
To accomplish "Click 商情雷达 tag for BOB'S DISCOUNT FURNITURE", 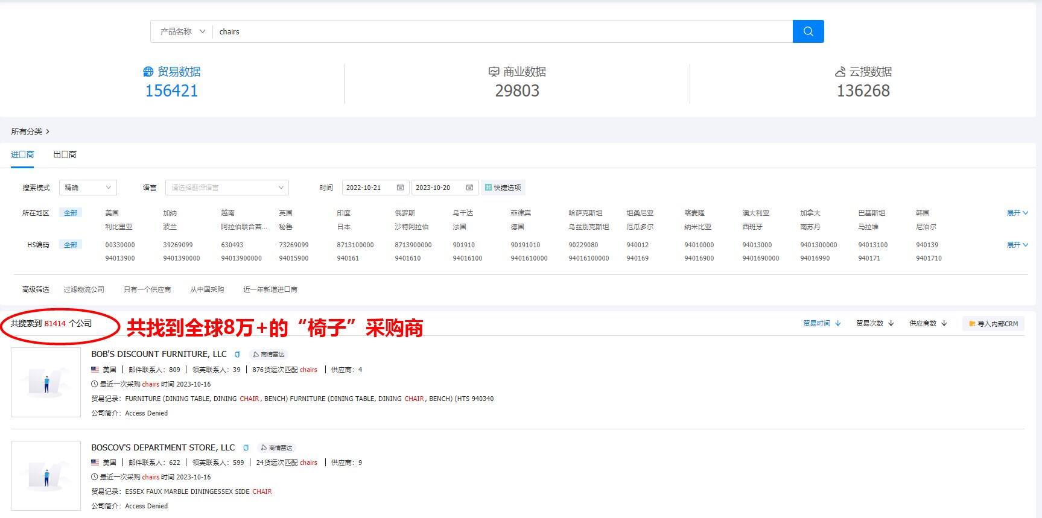I will tap(268, 355).
